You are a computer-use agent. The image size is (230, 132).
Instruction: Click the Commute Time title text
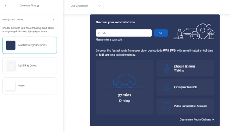(x=28, y=6)
